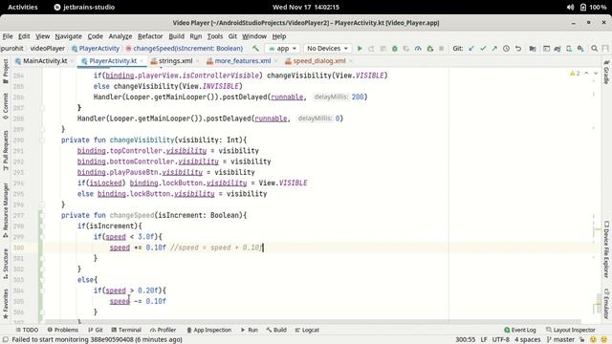The height and width of the screenshot is (344, 612).
Task: Open the Terminal tool window
Action: tap(126, 330)
